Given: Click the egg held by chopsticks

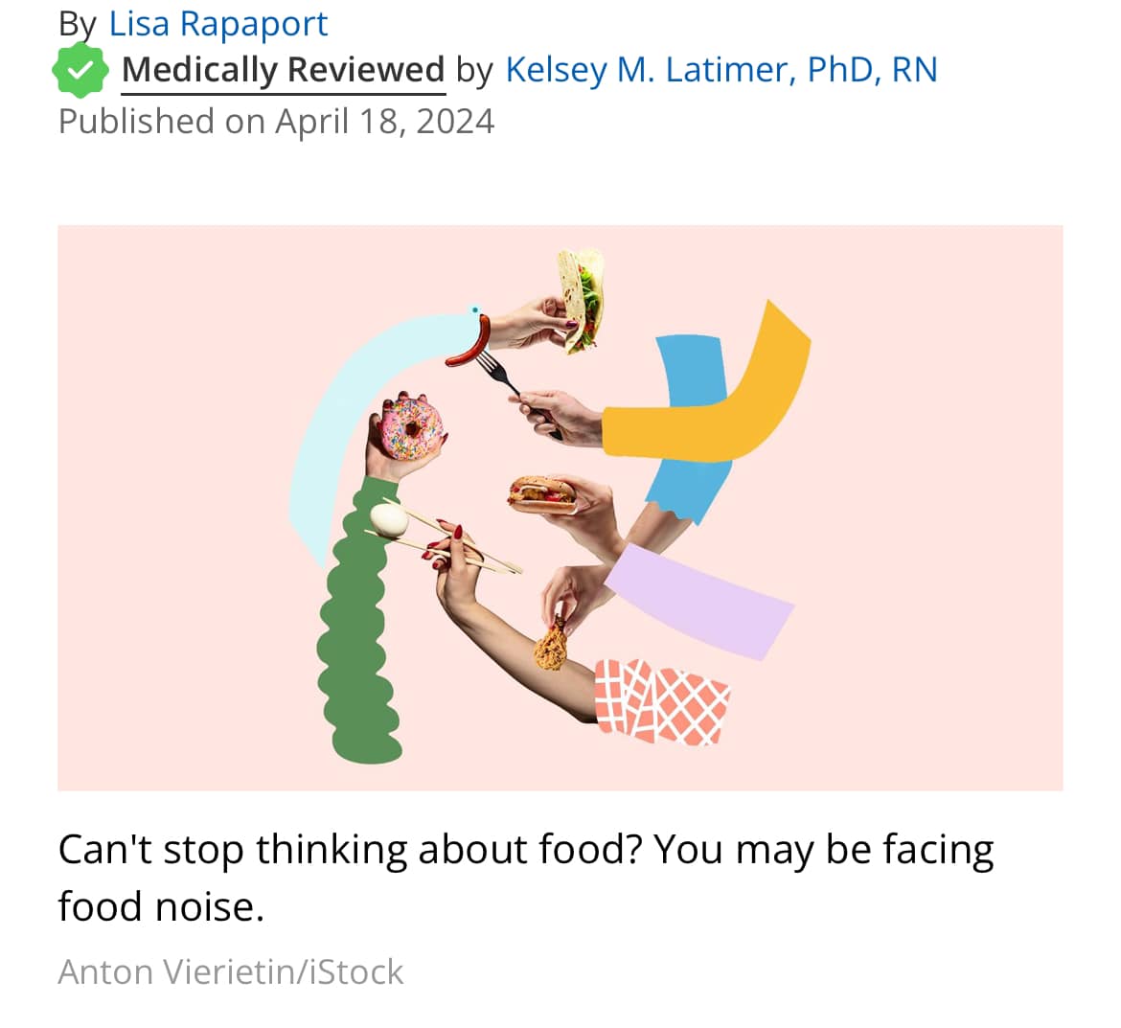Looking at the screenshot, I should coord(389,519).
